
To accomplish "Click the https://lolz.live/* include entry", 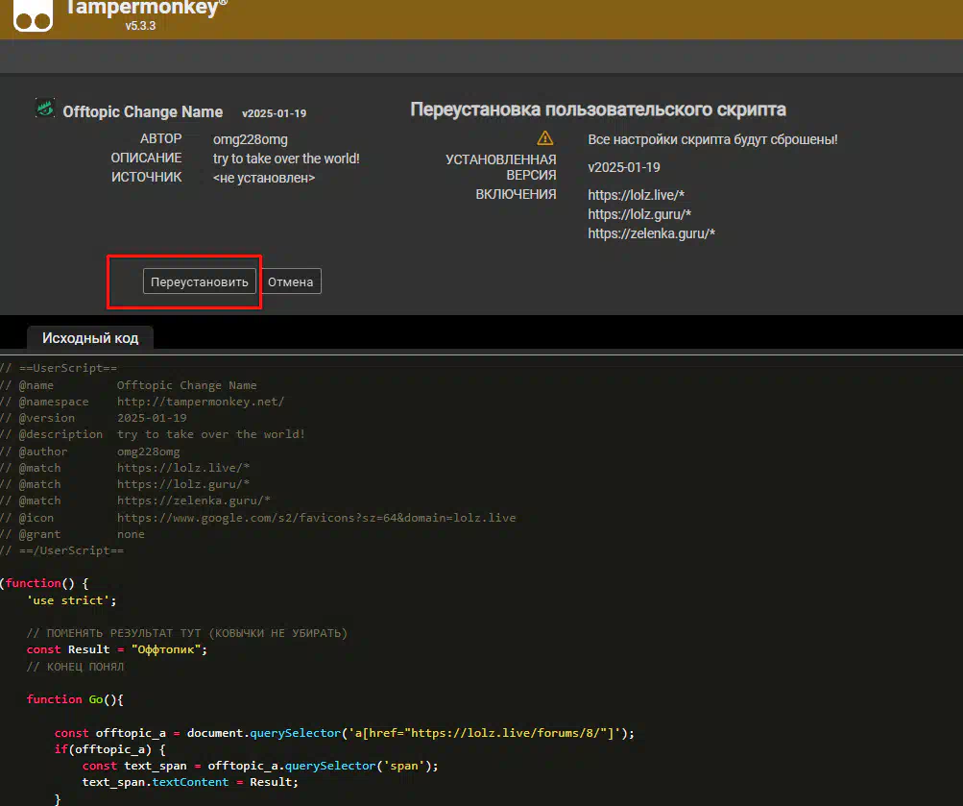I will (x=636, y=195).
